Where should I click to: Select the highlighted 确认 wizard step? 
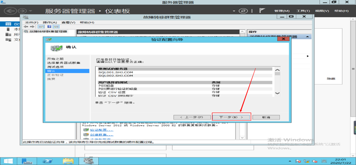tap(67, 71)
